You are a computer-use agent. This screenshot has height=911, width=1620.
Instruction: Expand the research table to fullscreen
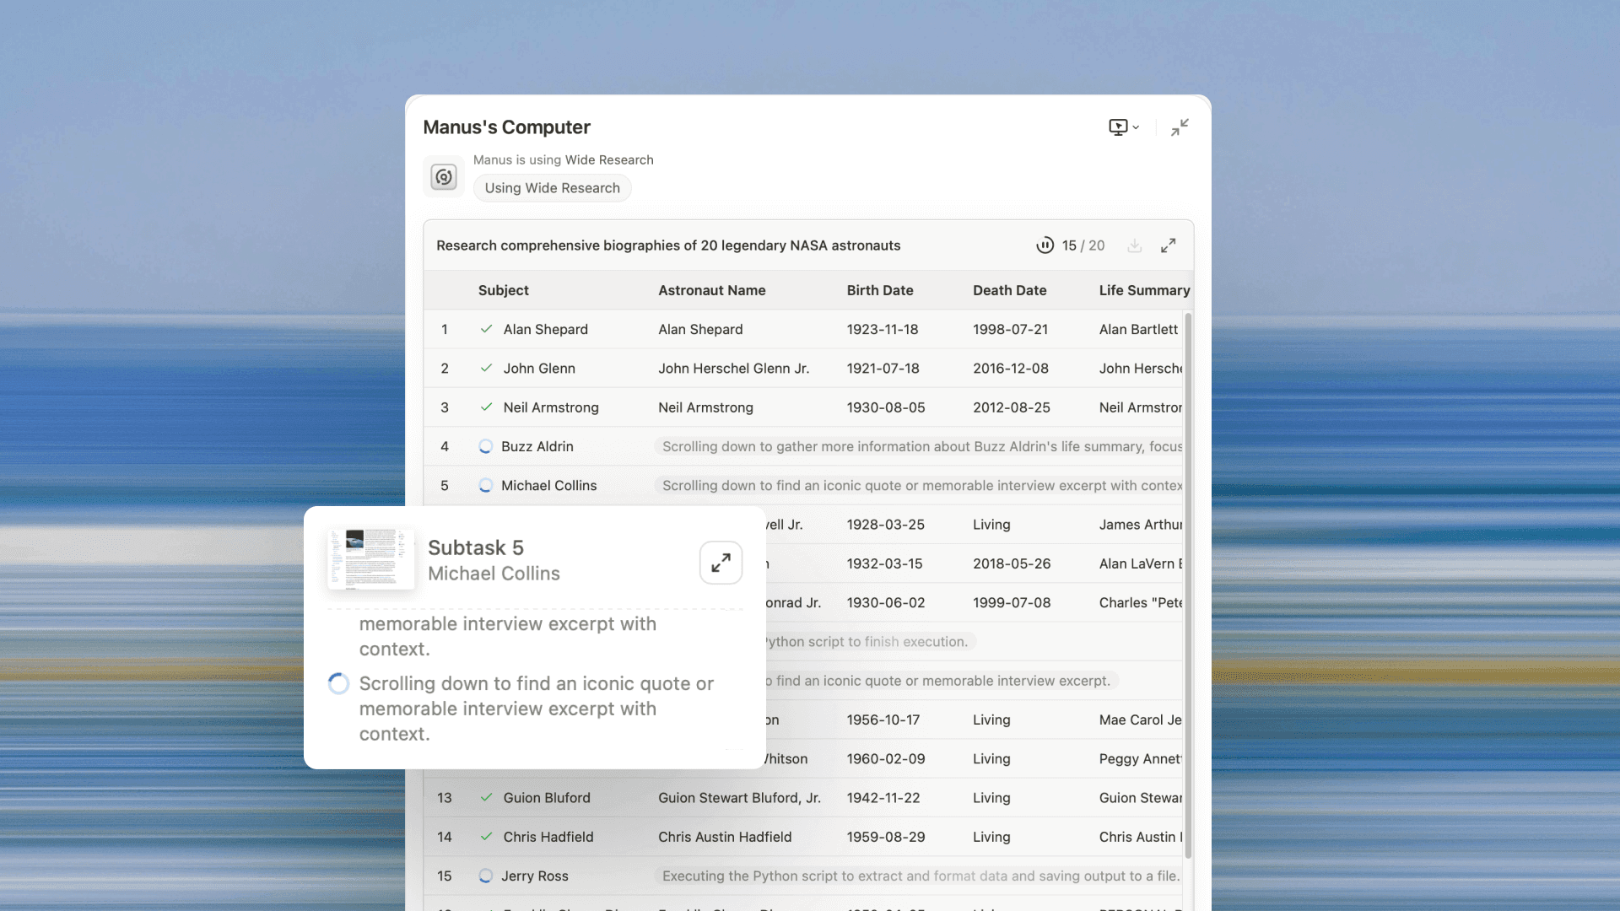coord(1169,245)
